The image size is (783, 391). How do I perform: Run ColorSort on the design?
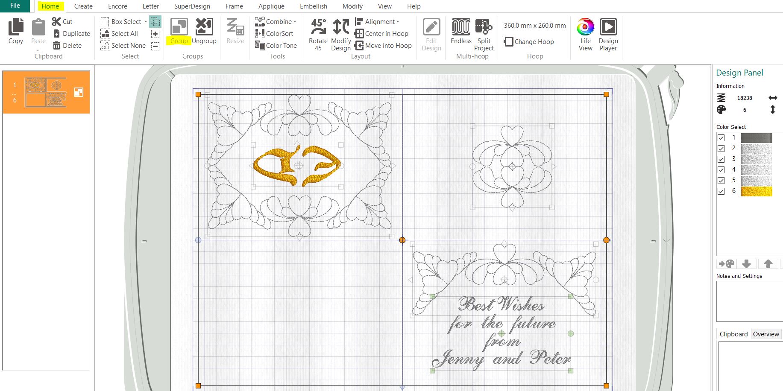pos(274,33)
